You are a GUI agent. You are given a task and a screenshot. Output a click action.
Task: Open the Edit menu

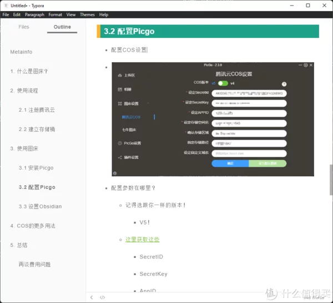pos(17,14)
